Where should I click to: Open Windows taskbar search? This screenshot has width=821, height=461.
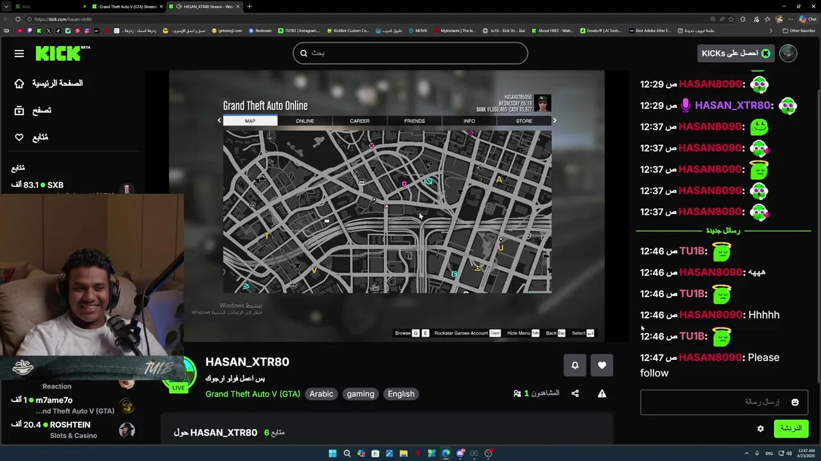(x=347, y=453)
